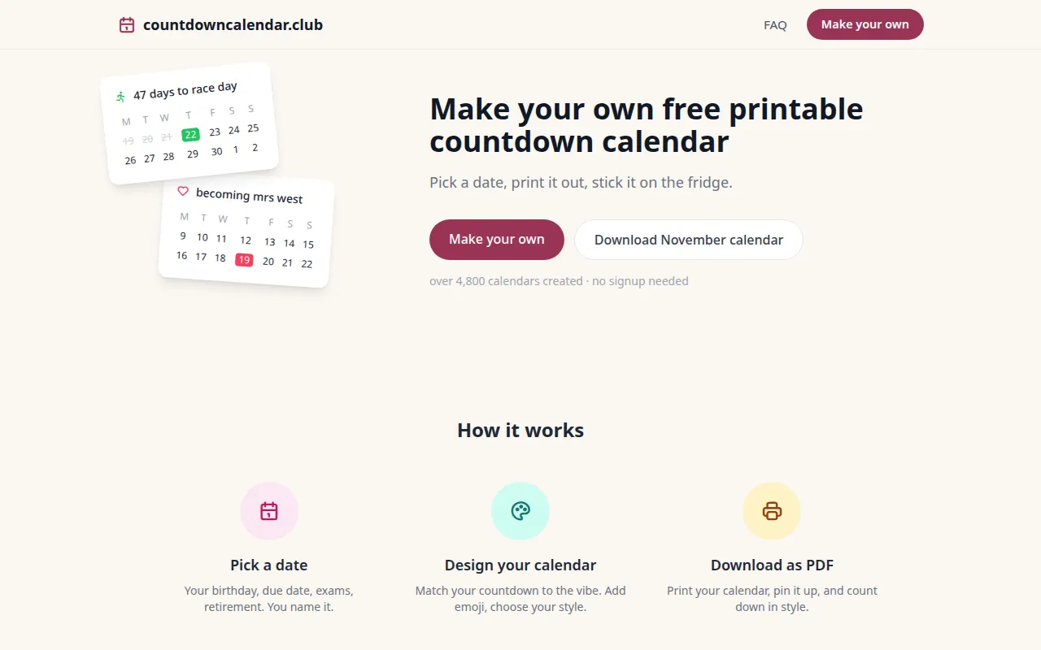Click the red highlighted day 19
The image size is (1041, 650).
244,260
